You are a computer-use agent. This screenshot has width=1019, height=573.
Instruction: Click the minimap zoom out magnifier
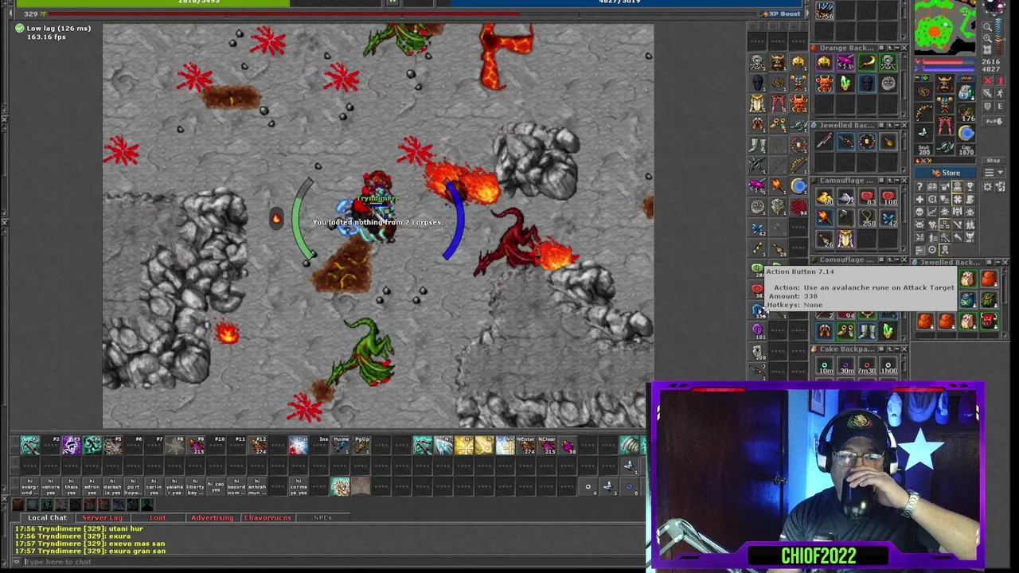987,26
